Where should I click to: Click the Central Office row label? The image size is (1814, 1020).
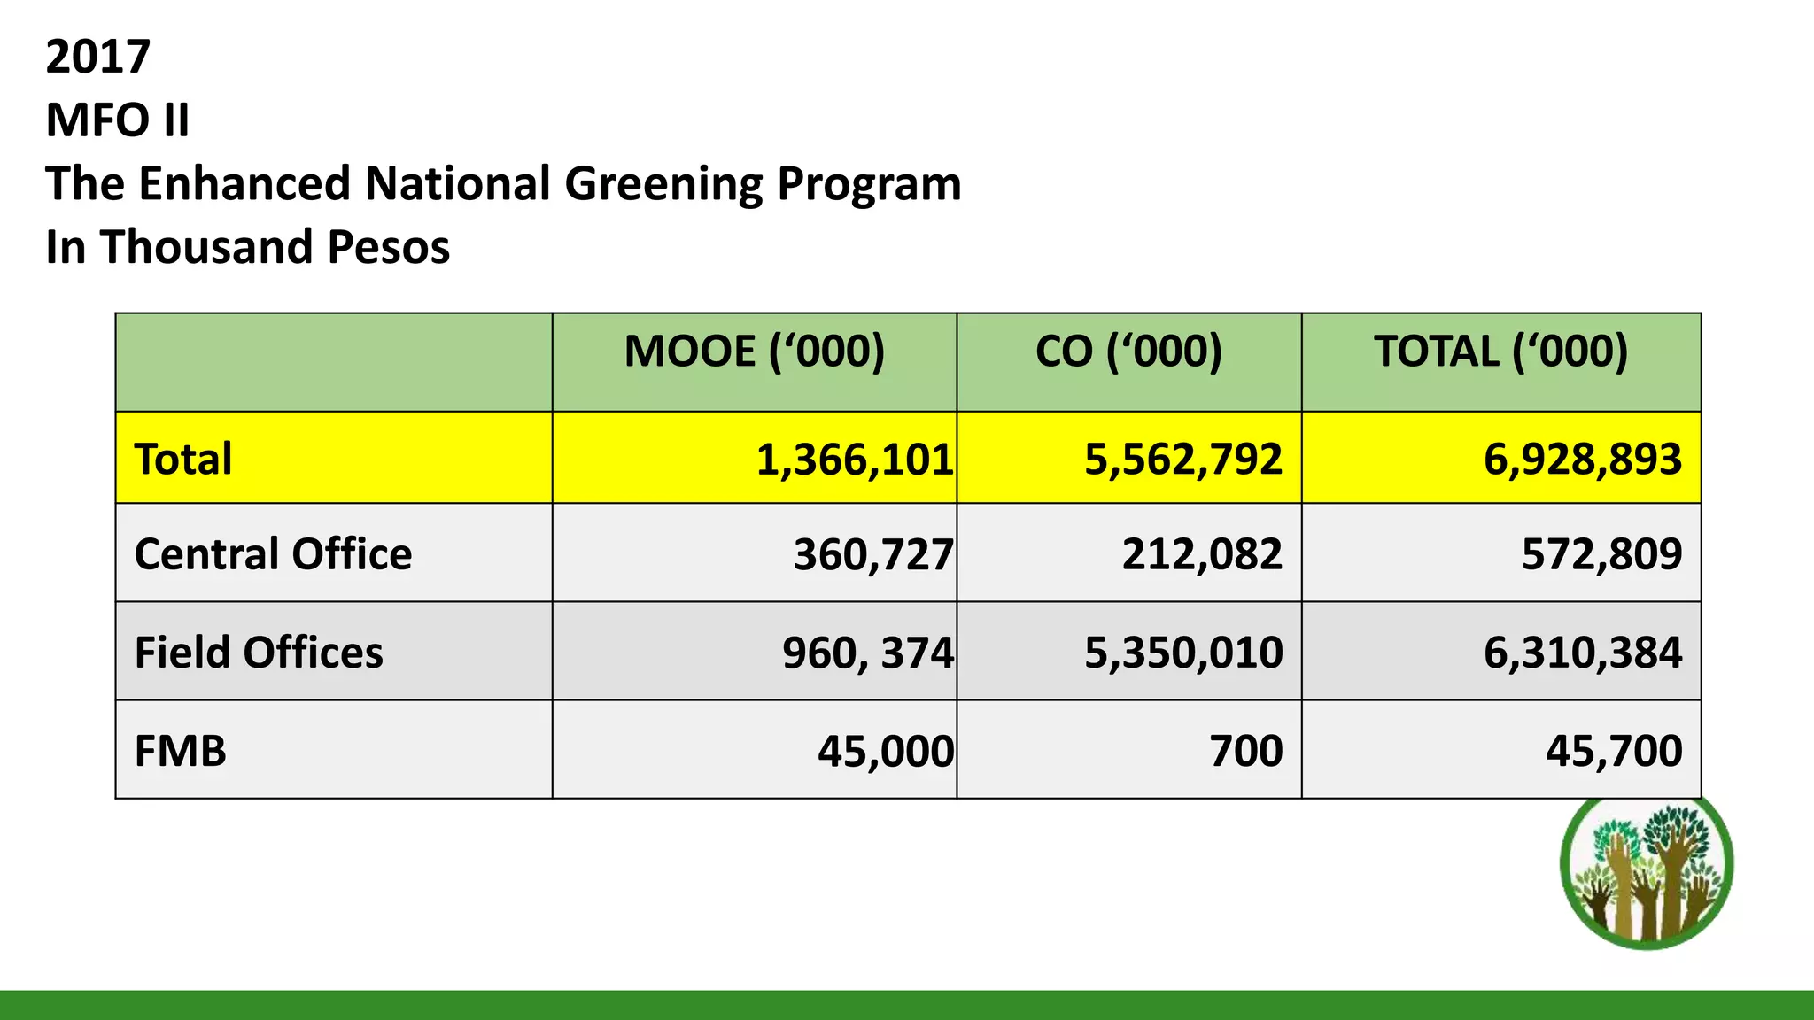(273, 554)
